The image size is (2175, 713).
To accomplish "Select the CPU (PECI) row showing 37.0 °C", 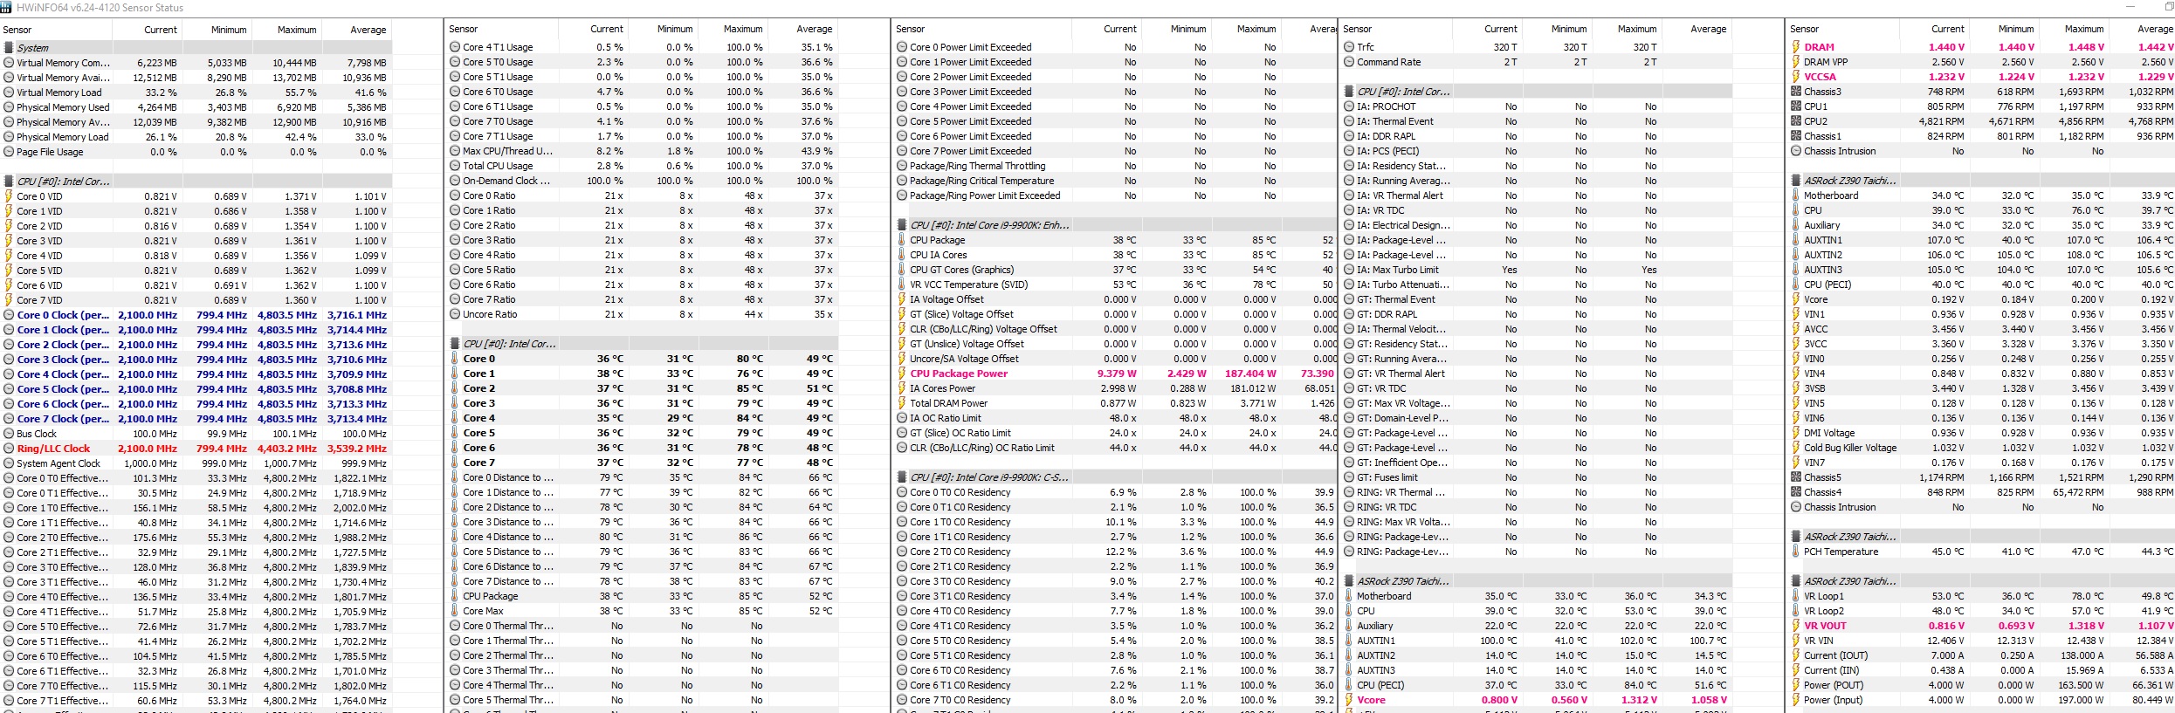I will pos(1538,685).
